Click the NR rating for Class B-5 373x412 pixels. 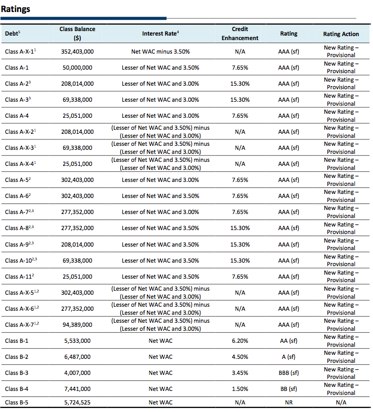[288, 402]
